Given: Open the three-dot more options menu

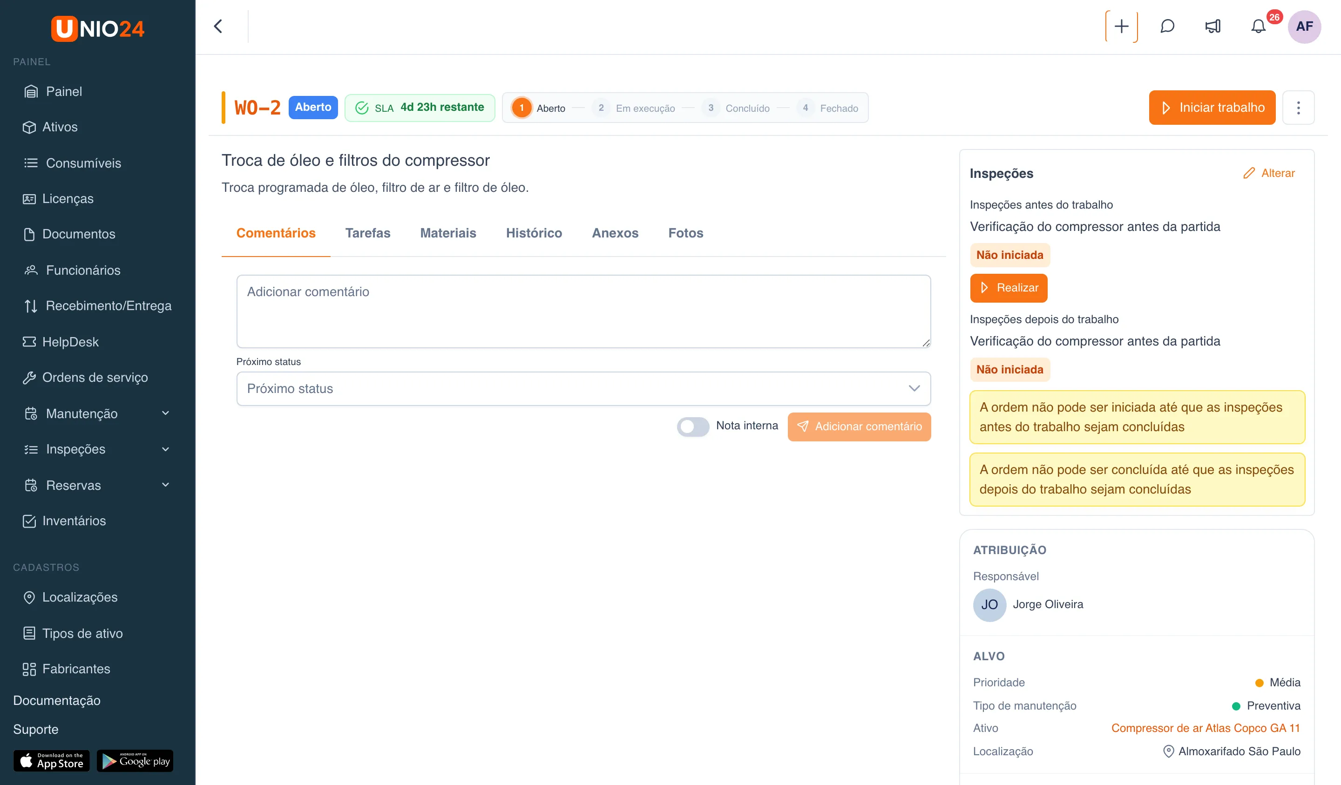Looking at the screenshot, I should pyautogui.click(x=1299, y=108).
